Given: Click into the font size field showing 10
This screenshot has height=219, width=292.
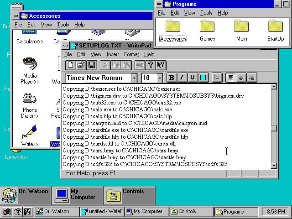Looking at the screenshot, I should coord(149,78).
